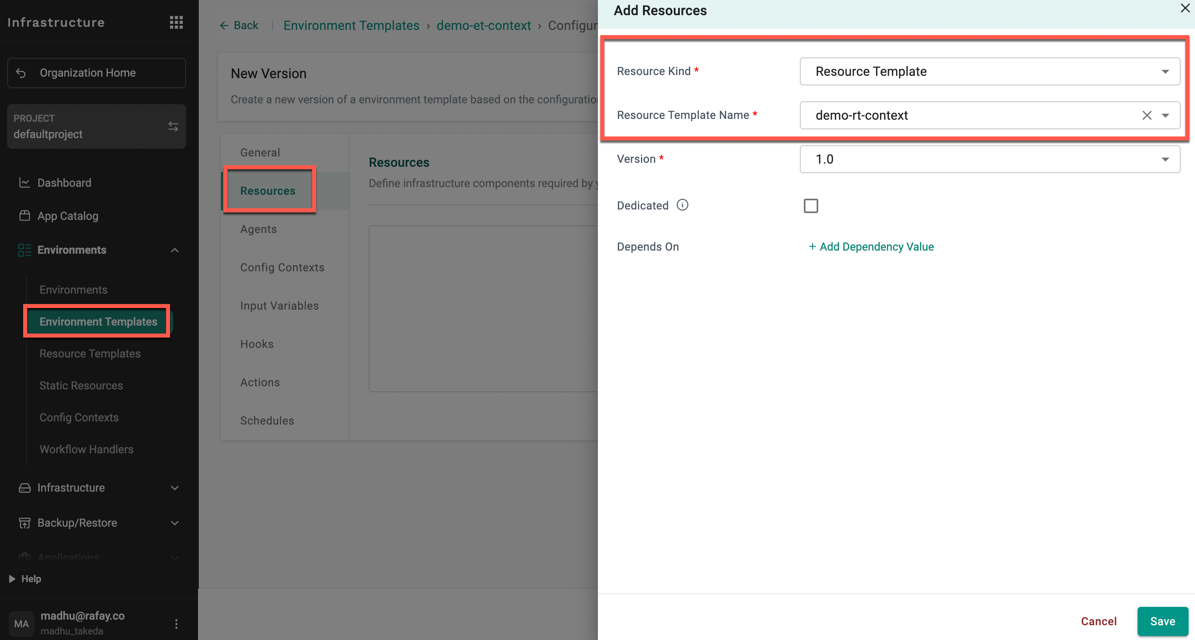
Task: Click Add Dependency Value link
Action: pos(871,247)
